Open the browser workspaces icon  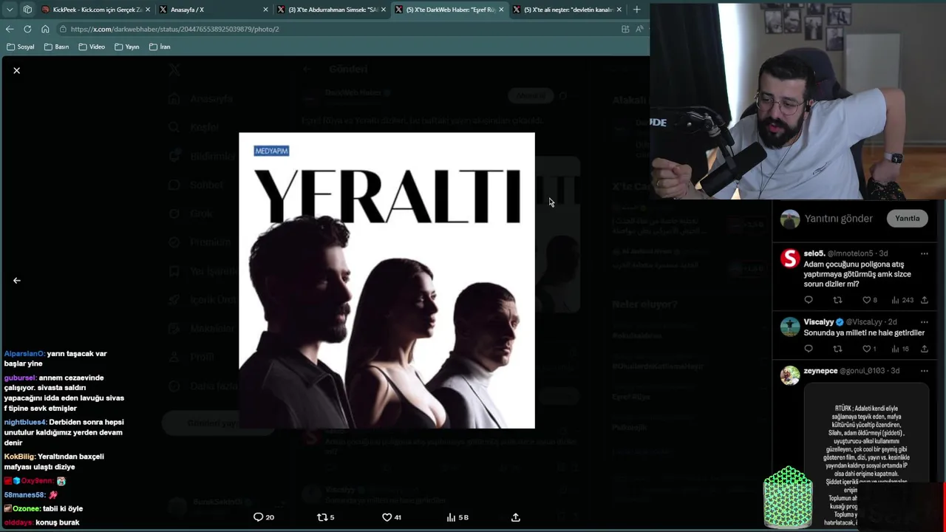pyautogui.click(x=27, y=10)
